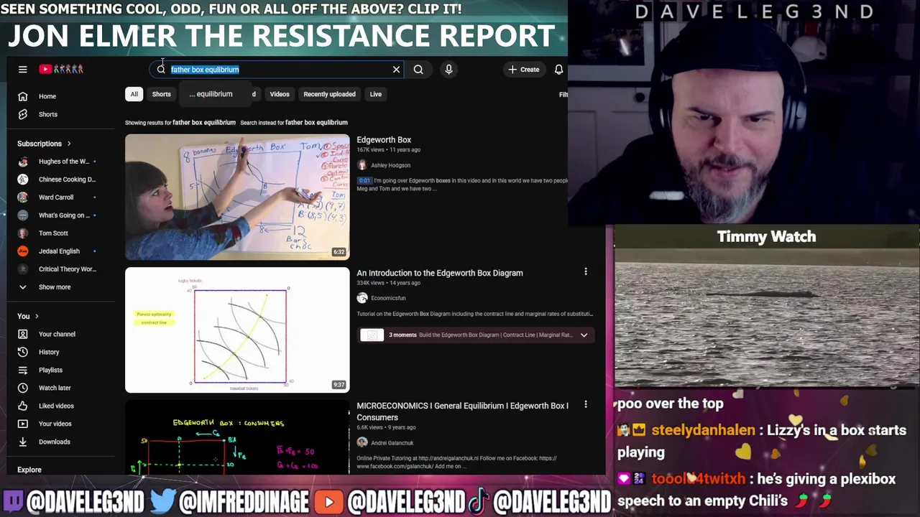
Task: Click the magnifier search button
Action: click(418, 70)
